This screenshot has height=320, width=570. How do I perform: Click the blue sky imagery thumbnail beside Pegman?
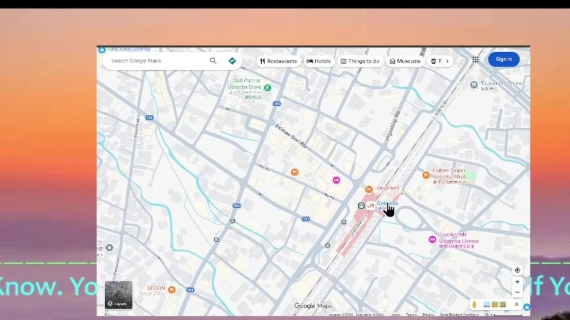click(x=487, y=304)
